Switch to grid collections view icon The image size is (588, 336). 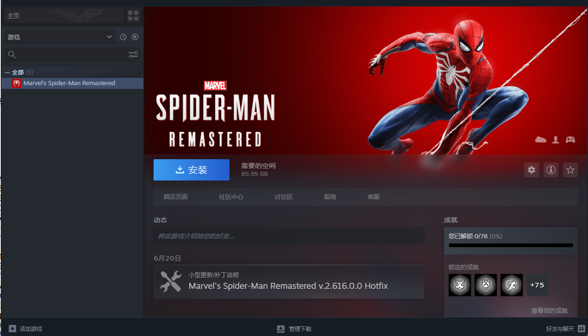pyautogui.click(x=133, y=16)
